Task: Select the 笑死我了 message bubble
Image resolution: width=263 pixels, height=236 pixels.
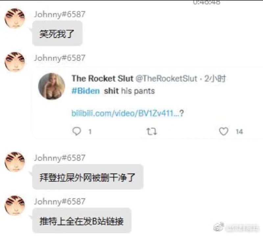Action: (x=57, y=34)
